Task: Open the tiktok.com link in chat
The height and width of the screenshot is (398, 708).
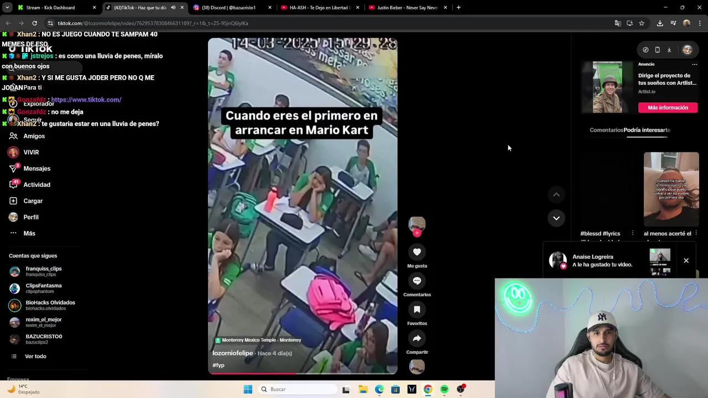Action: pyautogui.click(x=86, y=99)
